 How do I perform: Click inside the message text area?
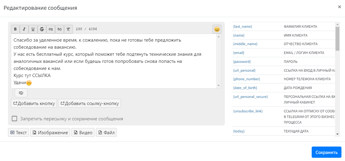tap(114, 61)
